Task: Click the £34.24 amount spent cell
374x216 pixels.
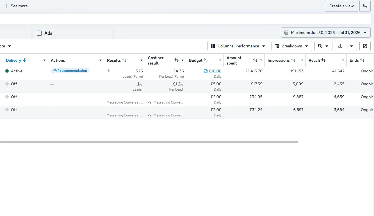Action: pos(256,110)
